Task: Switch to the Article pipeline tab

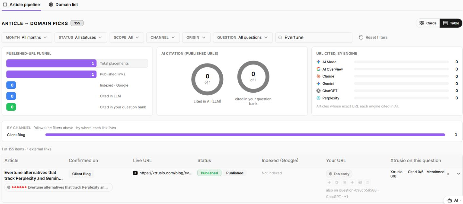Action: click(21, 5)
